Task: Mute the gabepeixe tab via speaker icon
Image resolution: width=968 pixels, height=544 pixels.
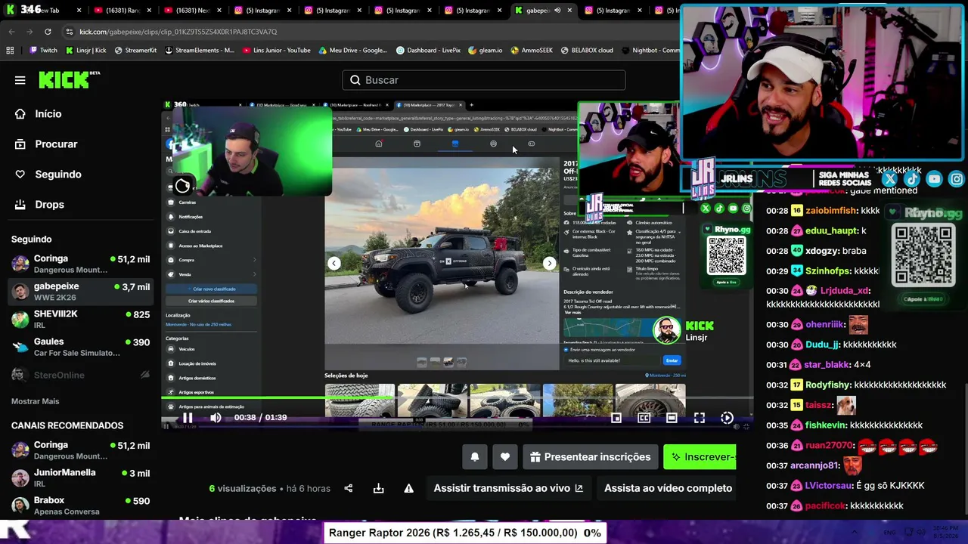Action: 557,11
